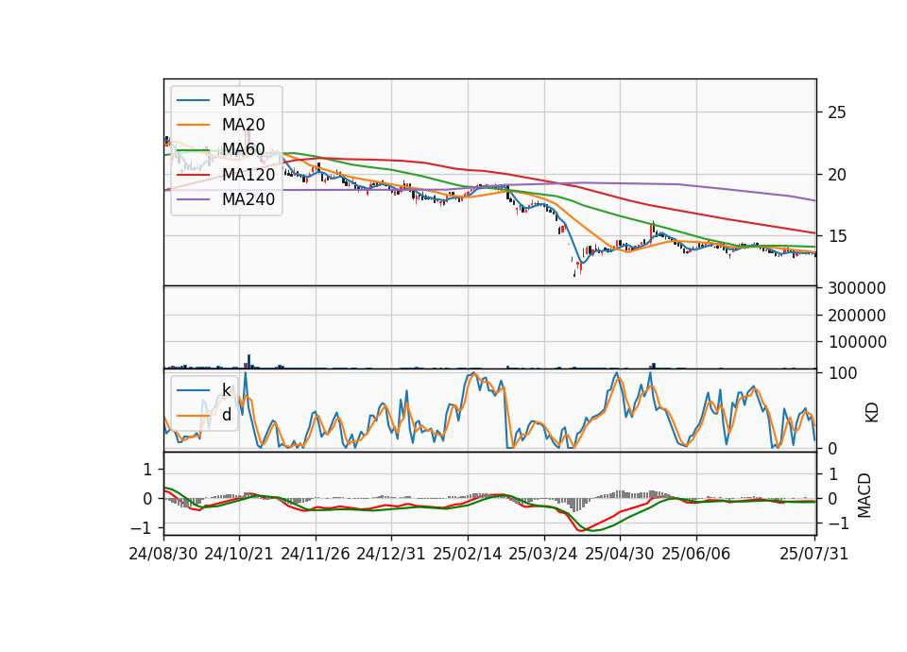Click the KD axis value 100
The height and width of the screenshot is (652, 907).
[843, 373]
